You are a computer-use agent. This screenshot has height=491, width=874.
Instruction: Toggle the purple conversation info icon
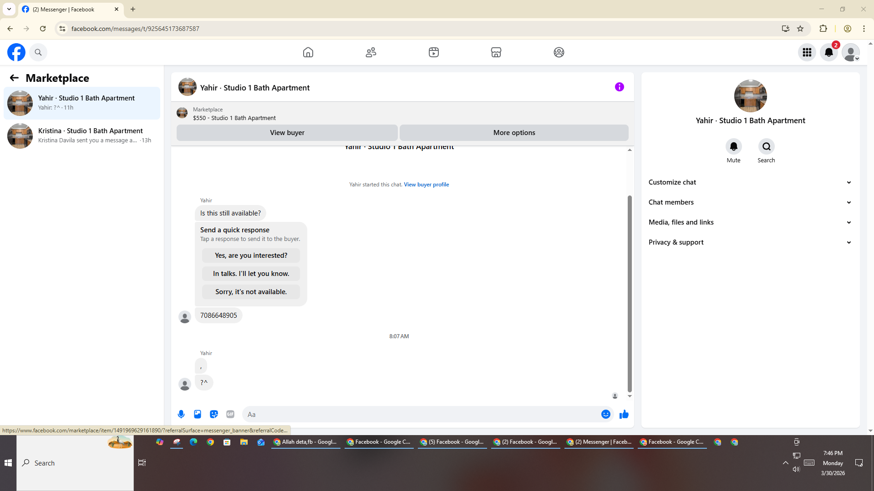619,87
